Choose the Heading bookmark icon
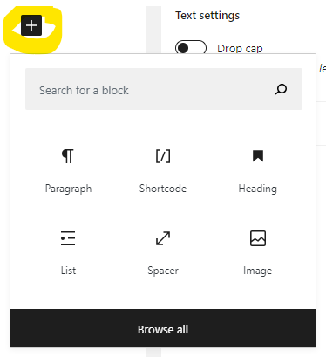The width and height of the screenshot is (326, 357). coord(258,155)
